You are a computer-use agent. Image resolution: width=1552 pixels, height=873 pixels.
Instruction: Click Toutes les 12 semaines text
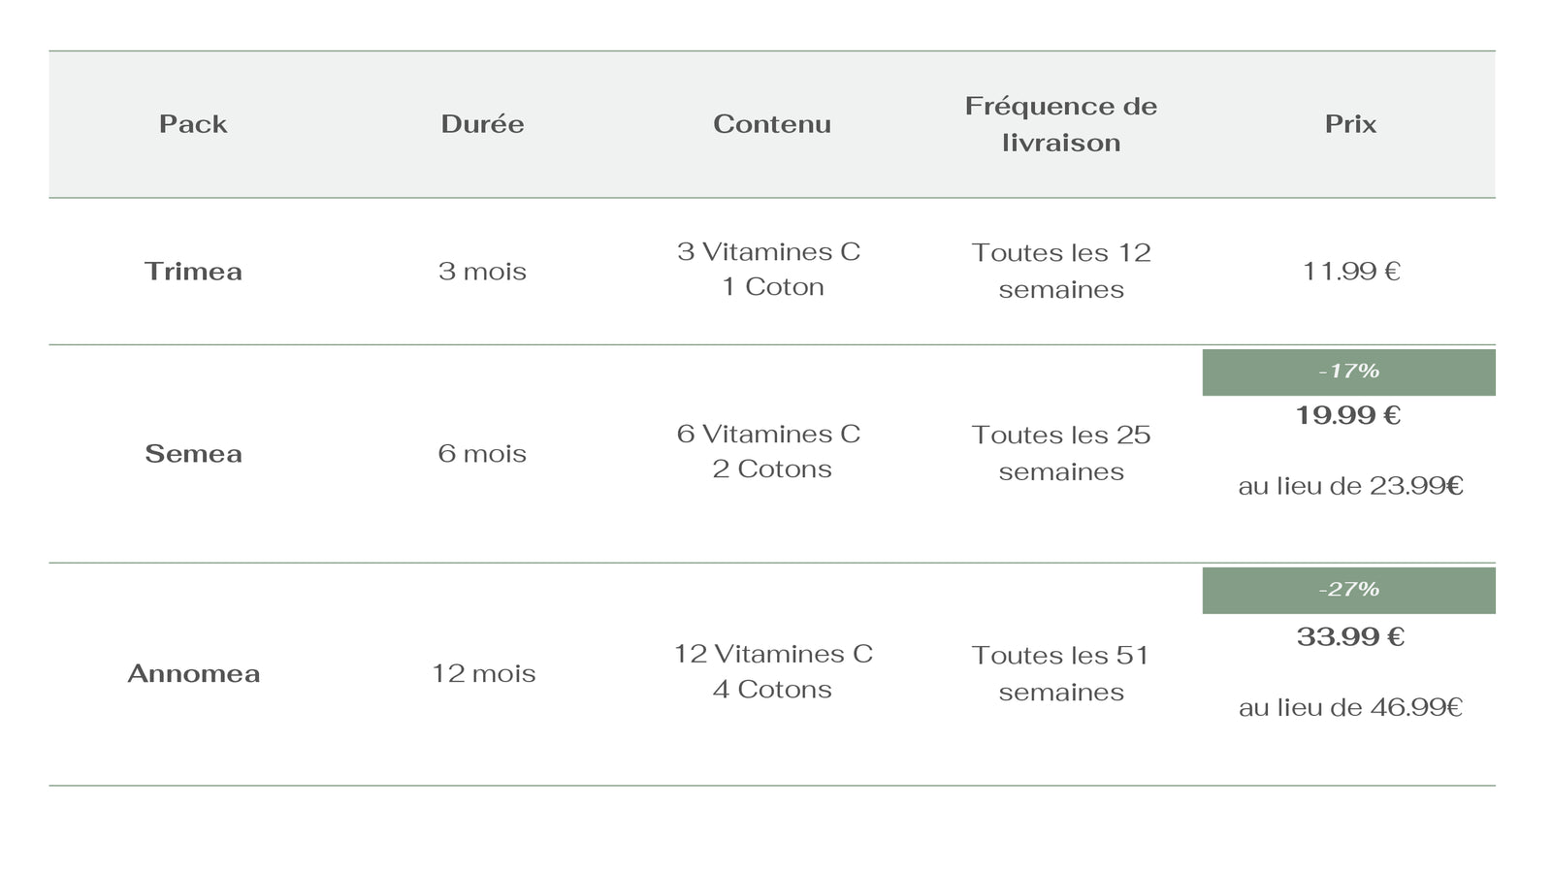pyautogui.click(x=1061, y=271)
